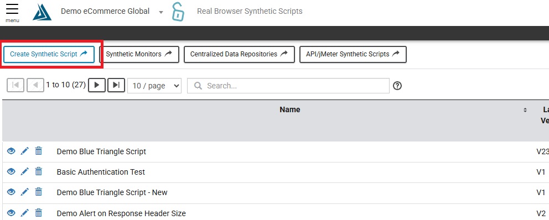
Task: Select the 'Demo Blue Triangle Script' row name
Action: pos(101,152)
